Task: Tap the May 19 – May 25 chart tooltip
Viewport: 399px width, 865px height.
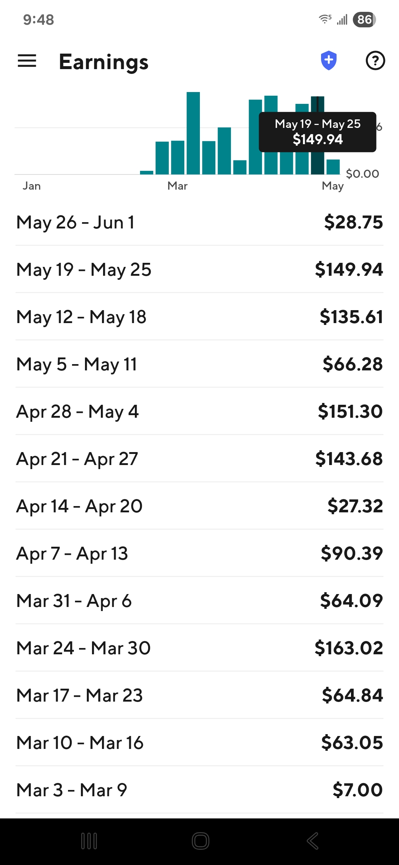Action: pyautogui.click(x=317, y=132)
